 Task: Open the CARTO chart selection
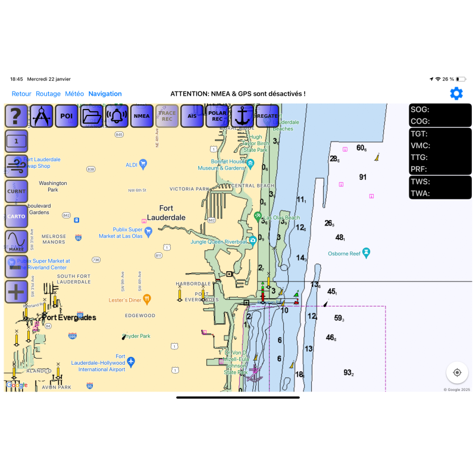17,217
